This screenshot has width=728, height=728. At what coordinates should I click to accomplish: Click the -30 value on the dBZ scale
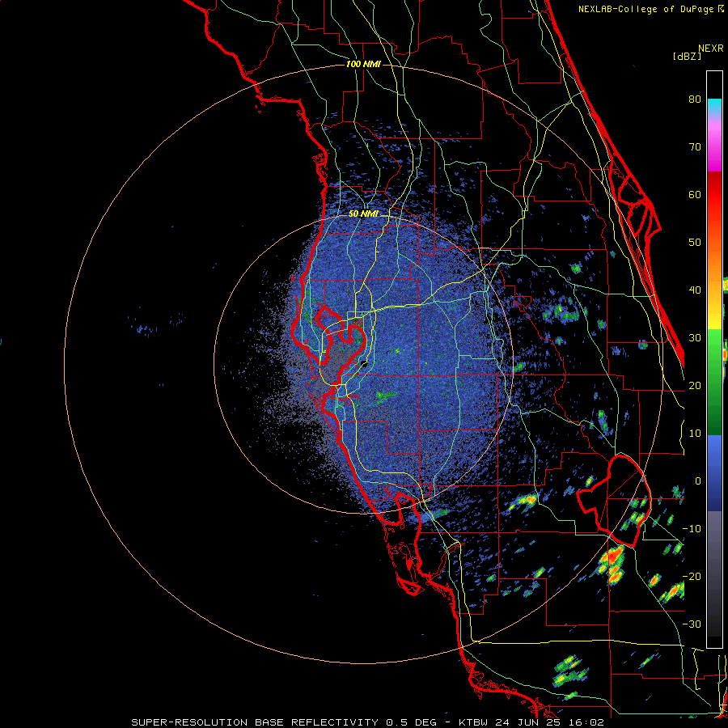692,624
